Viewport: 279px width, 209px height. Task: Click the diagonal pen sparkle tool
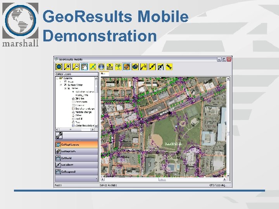pyautogui.click(x=144, y=67)
